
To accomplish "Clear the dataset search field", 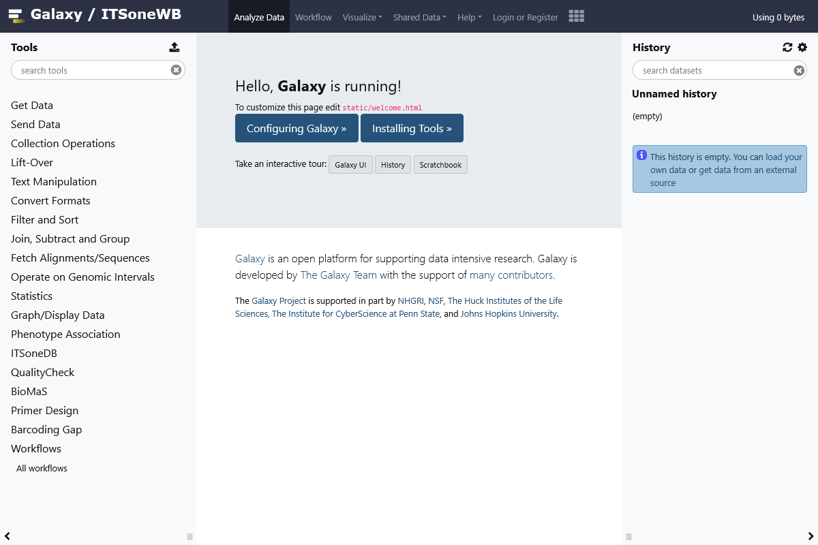I will click(x=798, y=69).
